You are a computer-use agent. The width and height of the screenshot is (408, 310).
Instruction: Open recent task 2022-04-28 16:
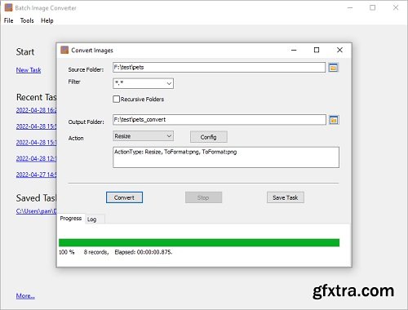[x=36, y=110]
